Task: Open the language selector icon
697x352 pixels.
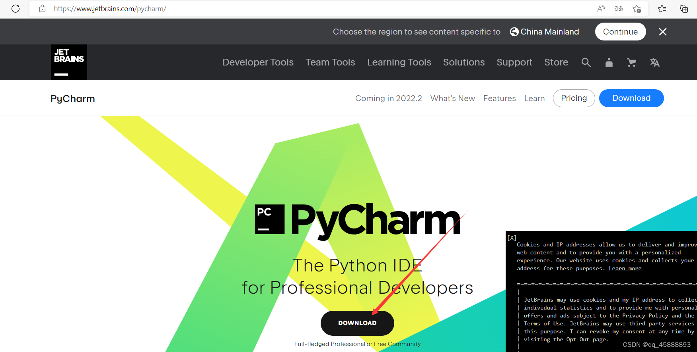Action: pos(654,62)
